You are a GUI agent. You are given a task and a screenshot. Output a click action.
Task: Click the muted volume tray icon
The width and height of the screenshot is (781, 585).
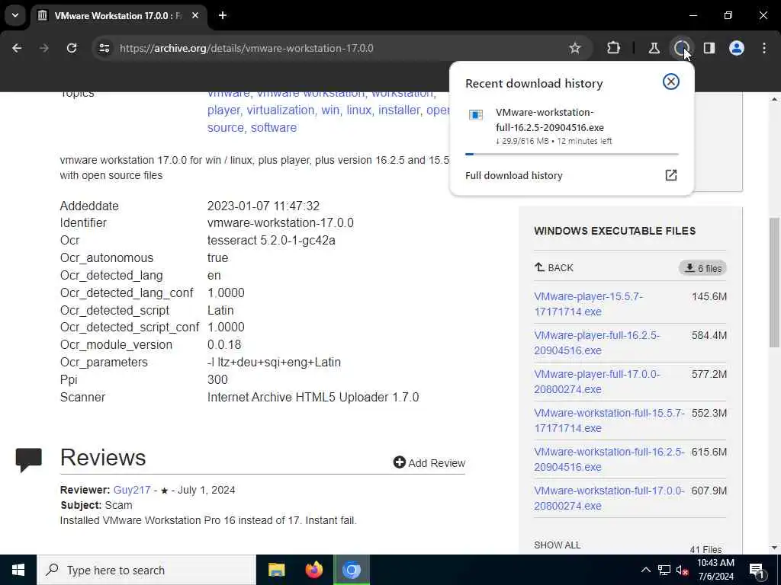(x=682, y=570)
